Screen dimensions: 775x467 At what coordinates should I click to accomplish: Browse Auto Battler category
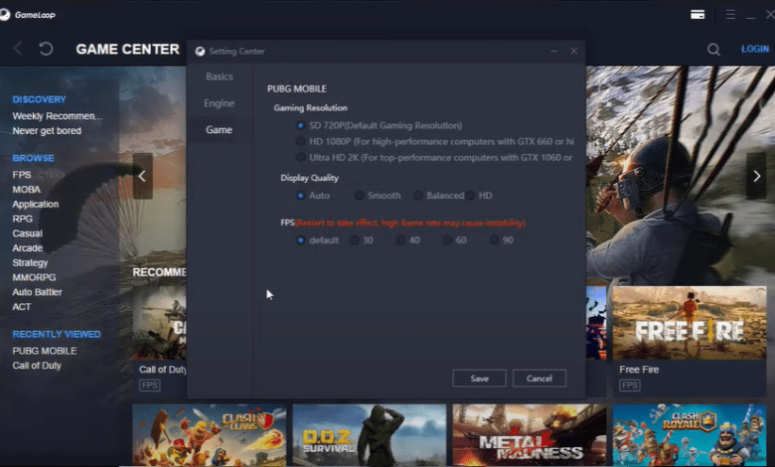37,292
